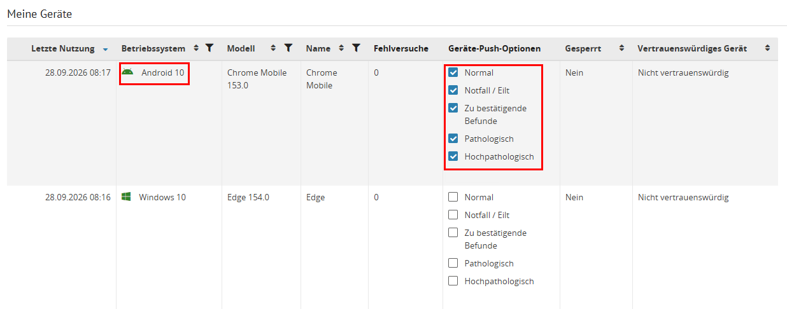787x309 pixels.
Task: Enable Zu bestätigende Befunde for Windows device
Action: coord(453,233)
